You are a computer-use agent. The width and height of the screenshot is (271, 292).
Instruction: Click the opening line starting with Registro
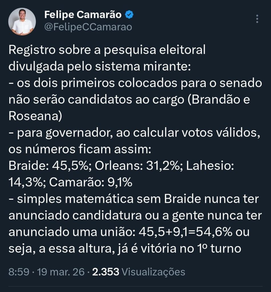107,50
